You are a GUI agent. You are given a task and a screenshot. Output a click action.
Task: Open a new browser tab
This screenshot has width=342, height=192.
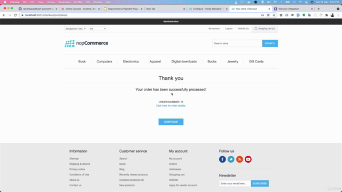coord(318,9)
